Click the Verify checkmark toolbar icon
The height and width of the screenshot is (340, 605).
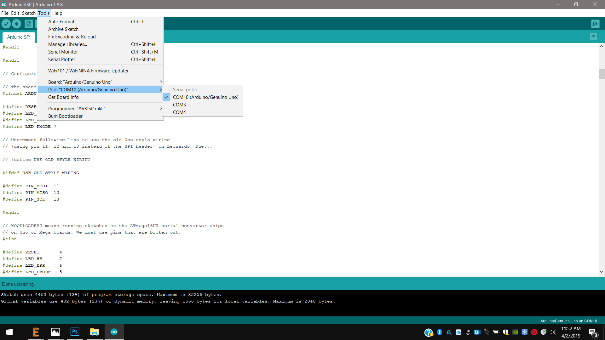(x=6, y=24)
